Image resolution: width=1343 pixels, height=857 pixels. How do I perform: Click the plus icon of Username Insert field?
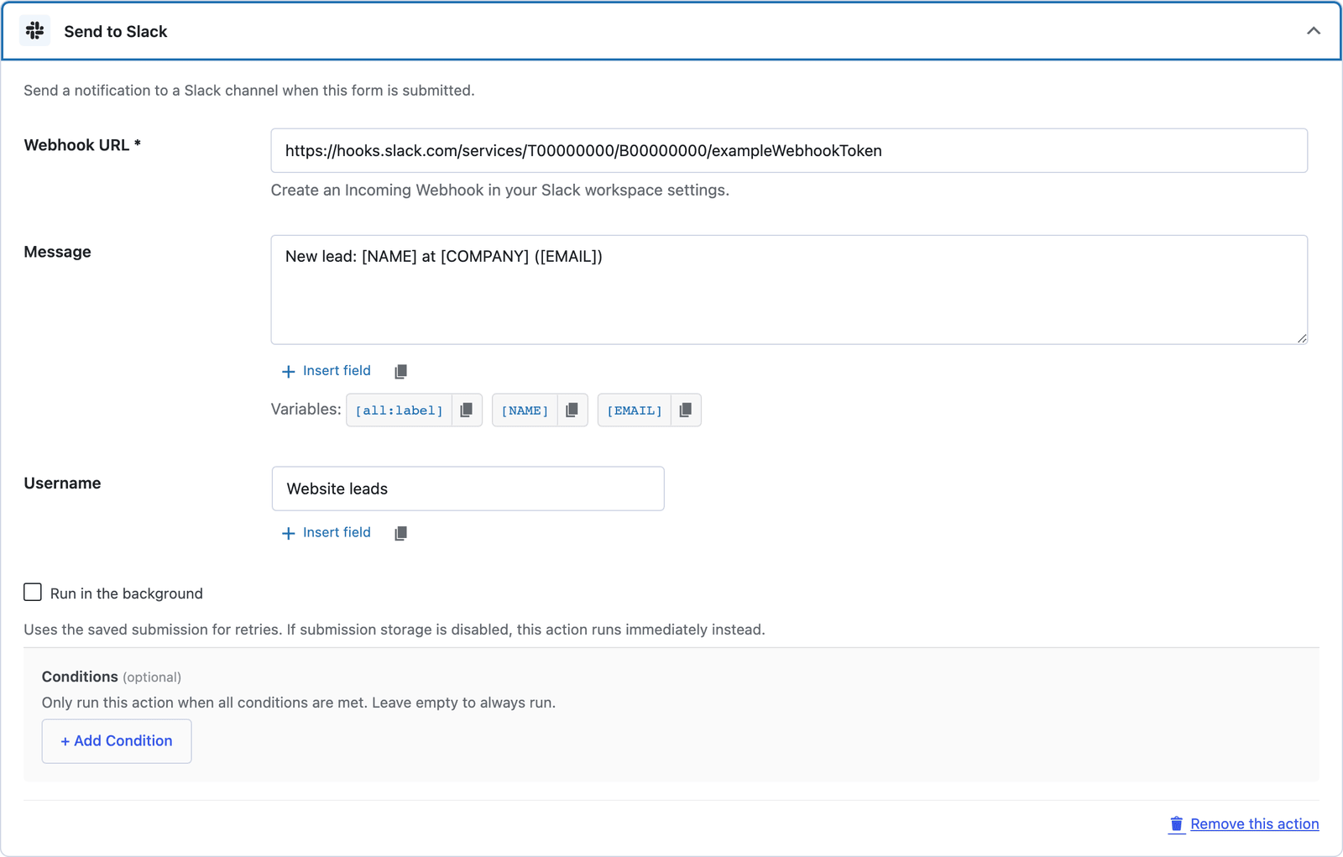click(288, 533)
